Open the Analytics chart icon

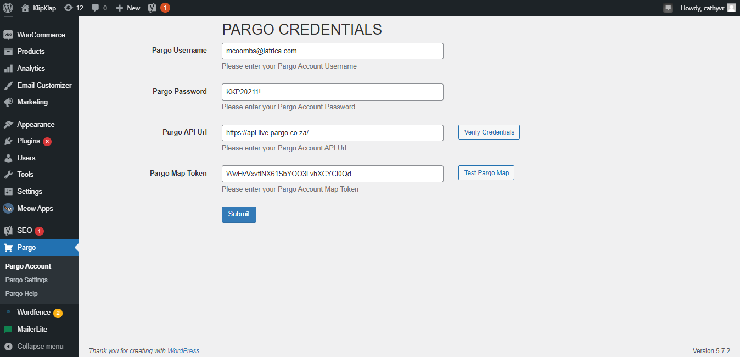(9, 68)
